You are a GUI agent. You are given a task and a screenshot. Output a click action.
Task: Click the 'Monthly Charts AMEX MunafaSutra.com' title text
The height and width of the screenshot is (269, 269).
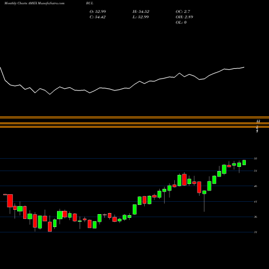click(x=34, y=3)
